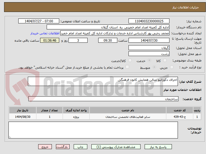Click the واحد اندازه گیری column header

pos(76,110)
